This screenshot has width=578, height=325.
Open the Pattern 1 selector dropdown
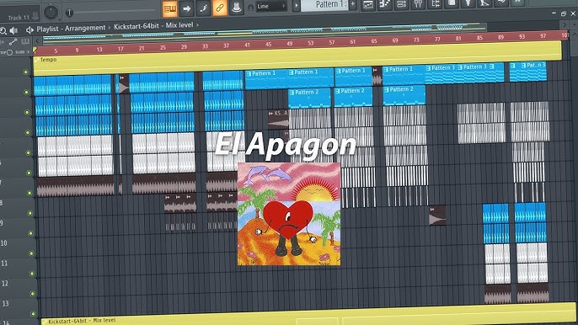[324, 5]
